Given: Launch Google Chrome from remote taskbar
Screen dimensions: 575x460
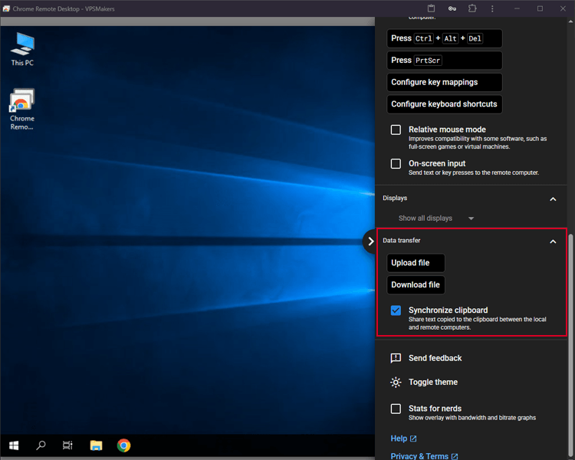Looking at the screenshot, I should click(x=123, y=445).
